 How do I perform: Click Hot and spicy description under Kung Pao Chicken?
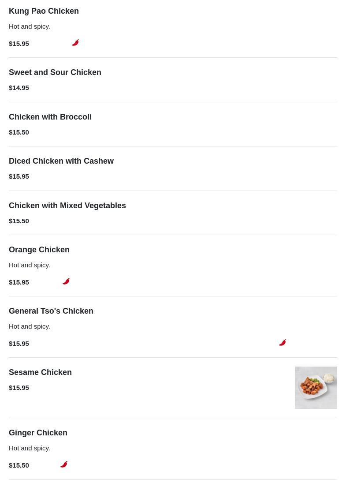click(30, 26)
